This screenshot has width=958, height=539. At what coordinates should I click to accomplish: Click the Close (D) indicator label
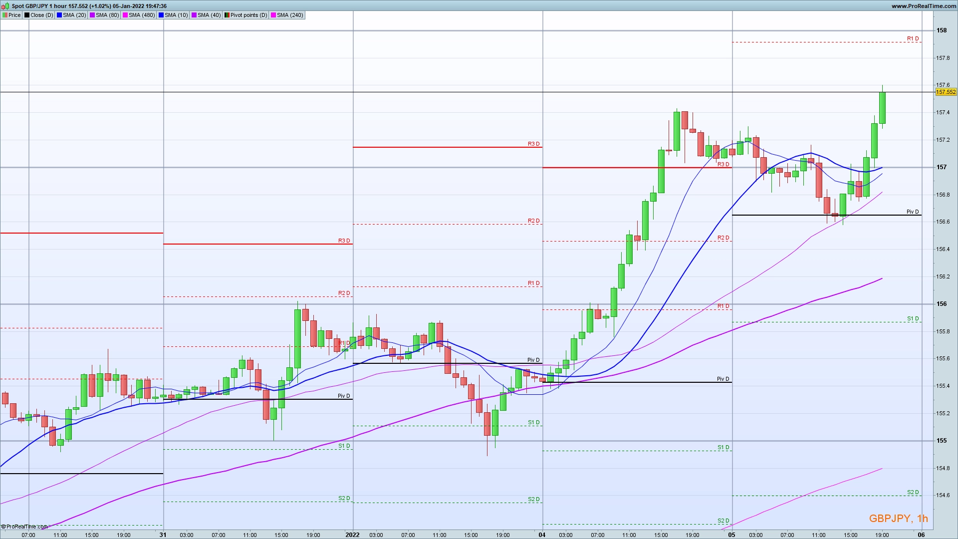click(x=41, y=15)
